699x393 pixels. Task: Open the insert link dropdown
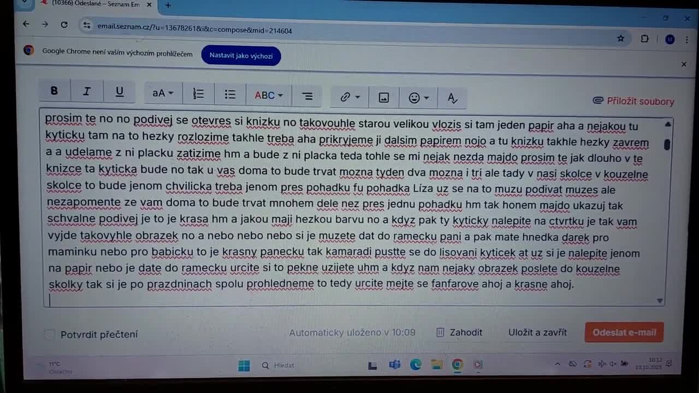[350, 97]
